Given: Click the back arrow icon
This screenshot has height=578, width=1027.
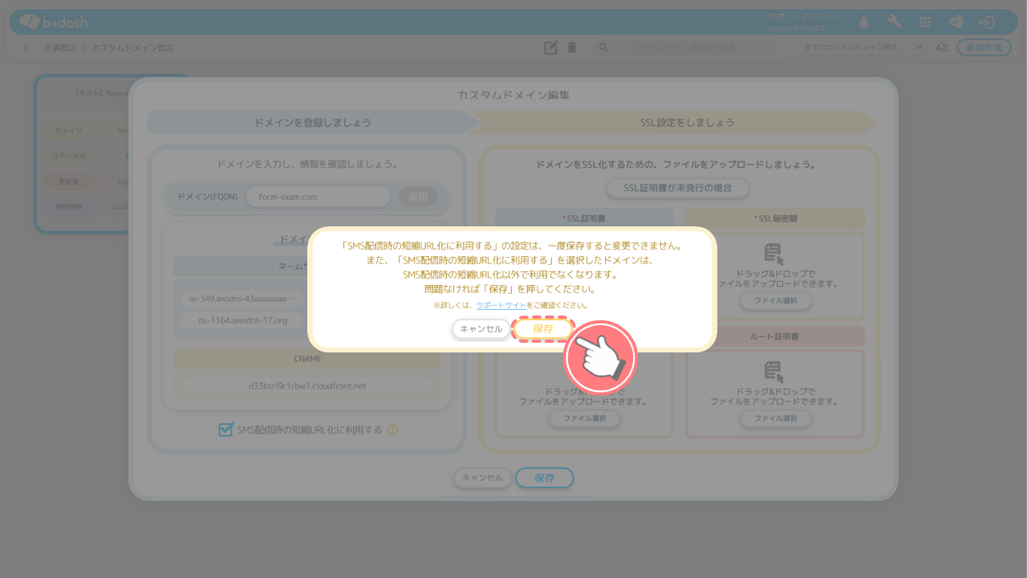Looking at the screenshot, I should pos(26,47).
